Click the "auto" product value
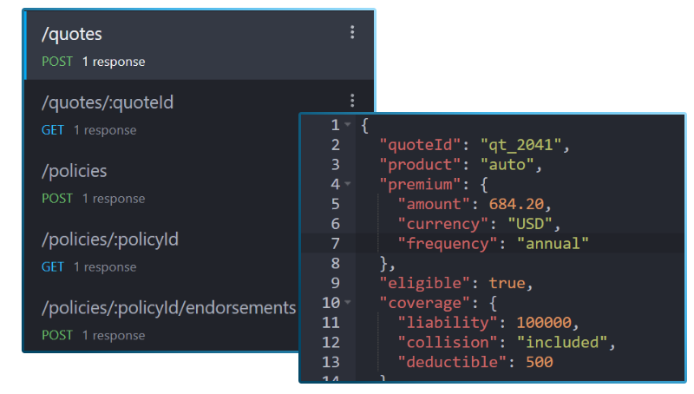Screen dimensions: 694x394 click(507, 165)
